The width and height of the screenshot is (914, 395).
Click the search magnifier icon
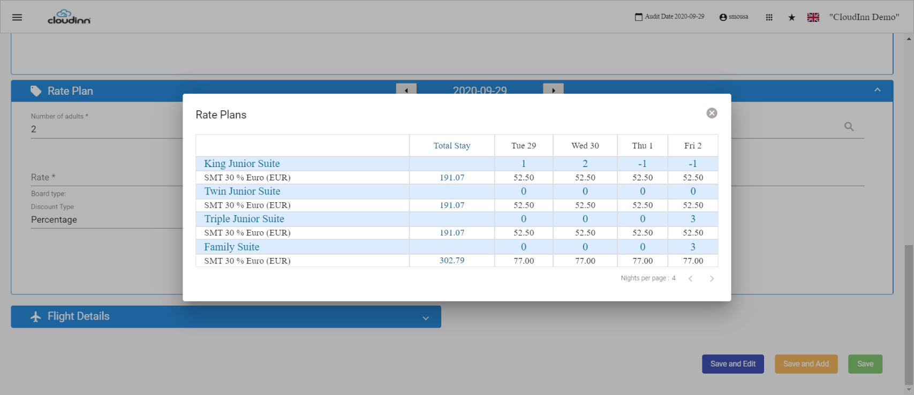pyautogui.click(x=849, y=127)
